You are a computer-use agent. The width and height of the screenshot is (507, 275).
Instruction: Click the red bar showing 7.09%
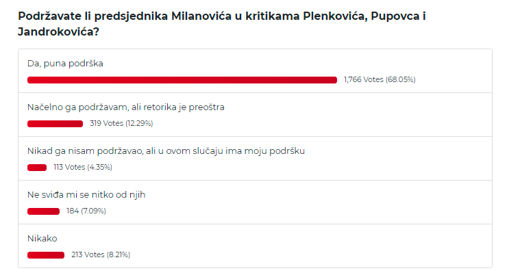pyautogui.click(x=43, y=211)
